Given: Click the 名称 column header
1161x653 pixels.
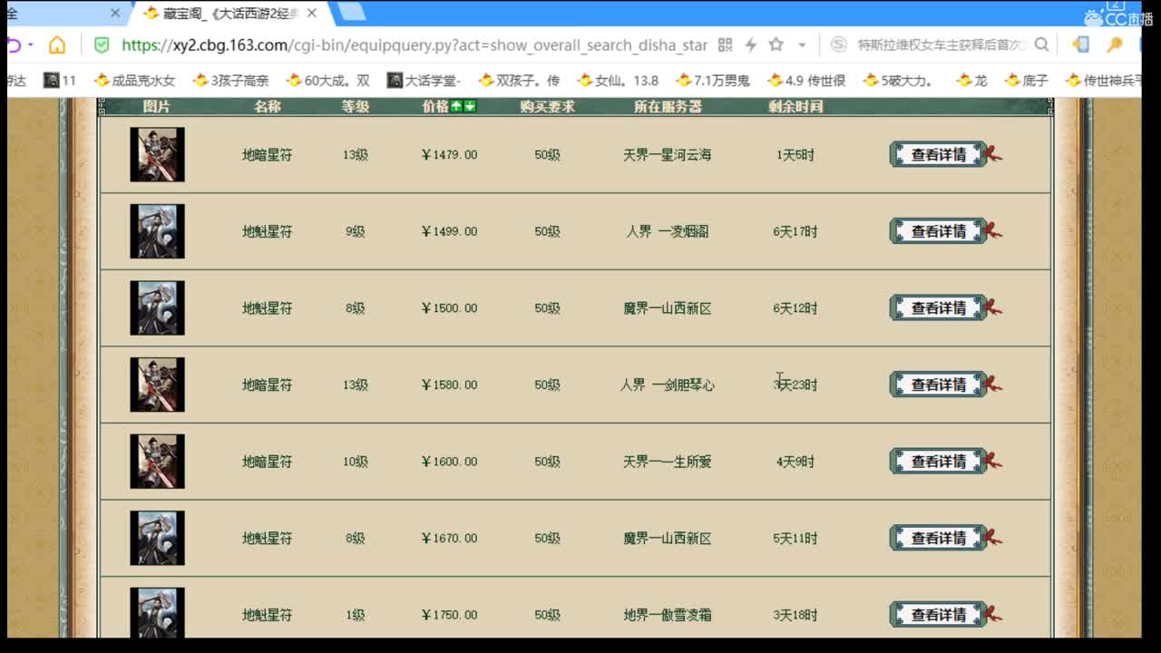Looking at the screenshot, I should point(267,106).
